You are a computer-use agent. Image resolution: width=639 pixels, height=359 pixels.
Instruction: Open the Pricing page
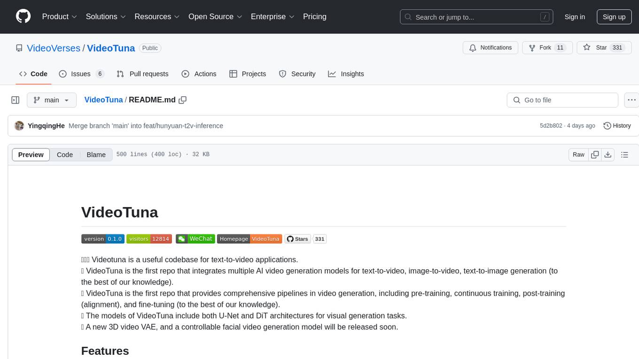315,16
